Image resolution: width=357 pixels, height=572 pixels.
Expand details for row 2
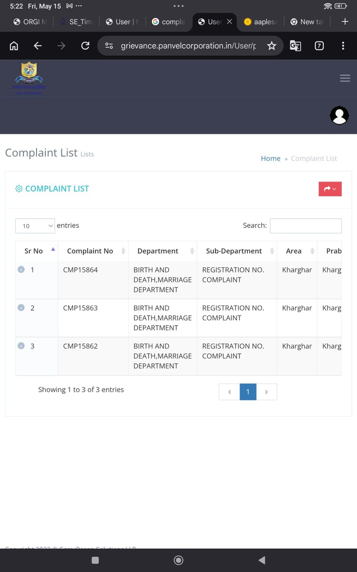[x=21, y=307]
